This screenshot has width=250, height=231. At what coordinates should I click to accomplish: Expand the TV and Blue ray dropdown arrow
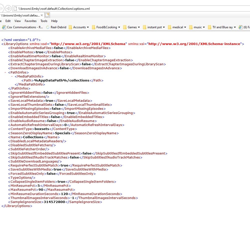click(x=235, y=27)
